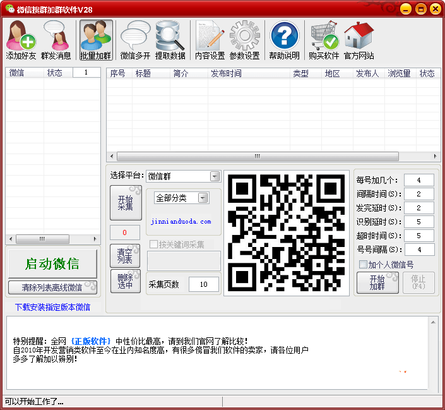Open the 官方网站 house icon
Image resolution: width=445 pixels, height=410 pixels.
359,40
